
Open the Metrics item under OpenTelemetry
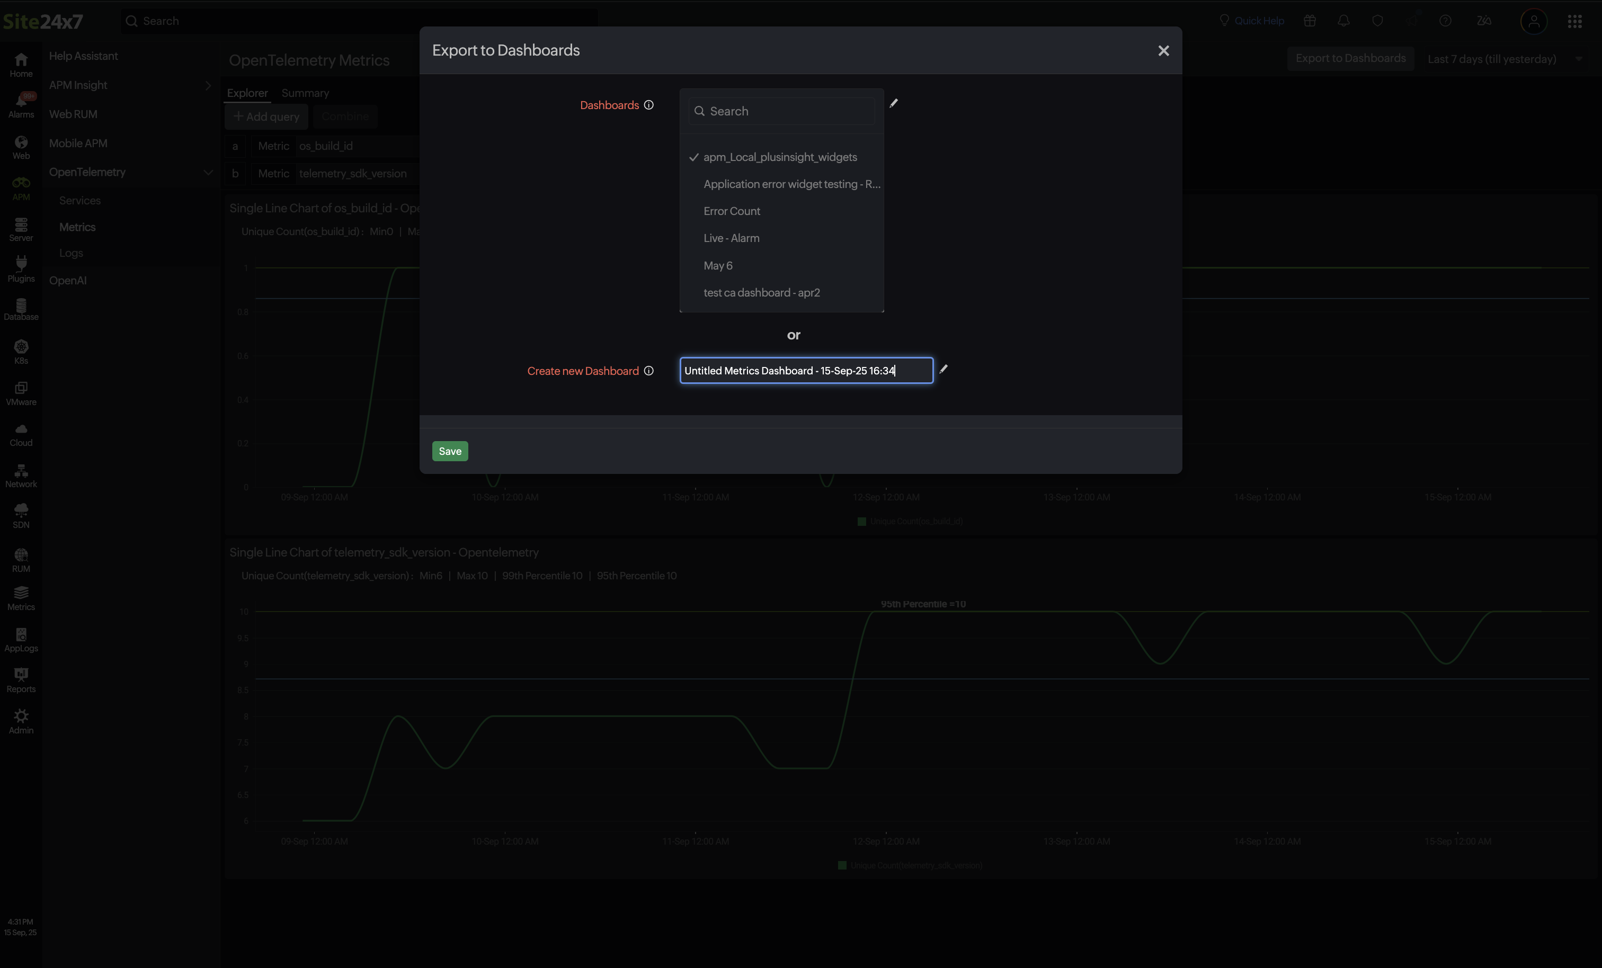click(x=77, y=226)
